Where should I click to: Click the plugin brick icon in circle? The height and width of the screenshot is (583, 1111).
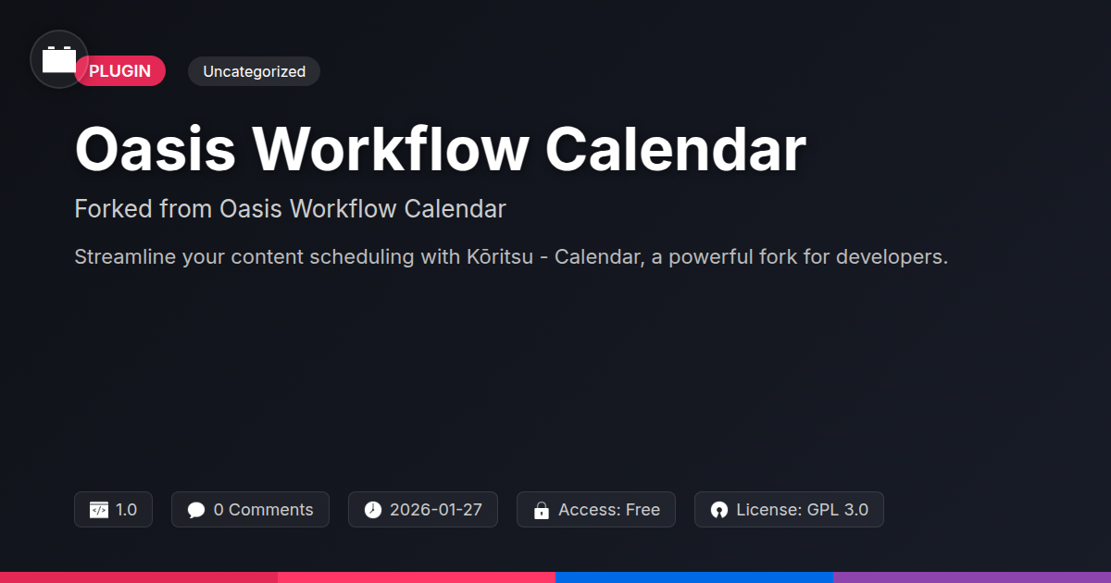point(59,59)
